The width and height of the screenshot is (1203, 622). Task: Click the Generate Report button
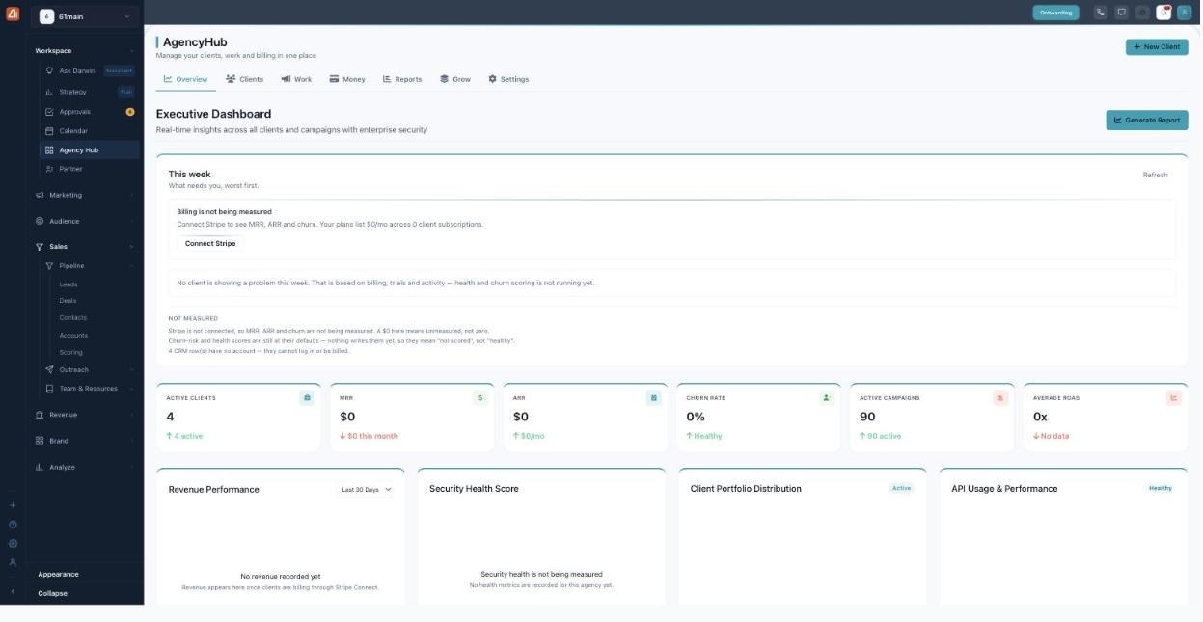pos(1147,120)
